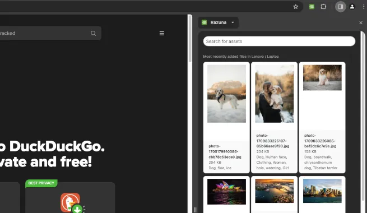Image resolution: width=367 pixels, height=213 pixels.
Task: Click the BEST PRIVACY badge
Action: [x=41, y=183]
